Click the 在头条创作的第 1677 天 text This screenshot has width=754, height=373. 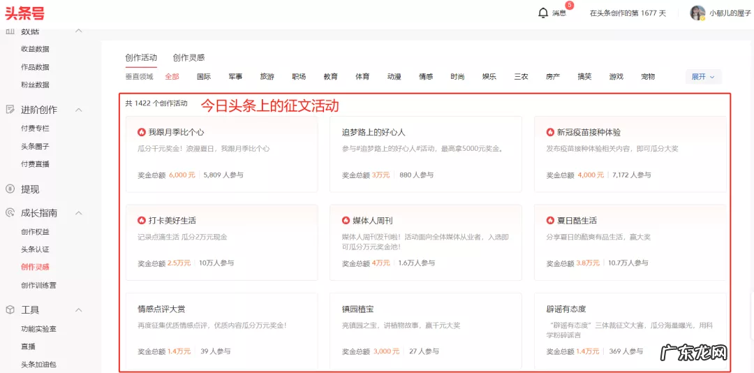pyautogui.click(x=628, y=13)
